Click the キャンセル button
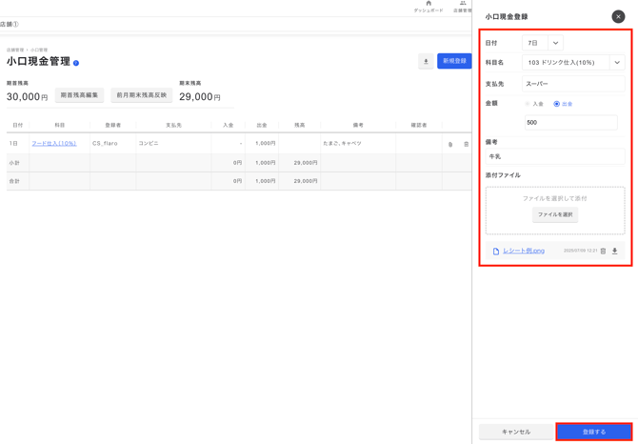Screen dimensions: 638x444 pyautogui.click(x=516, y=432)
